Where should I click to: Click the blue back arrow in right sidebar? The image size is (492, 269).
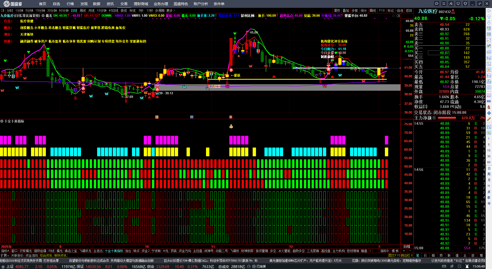point(489,11)
